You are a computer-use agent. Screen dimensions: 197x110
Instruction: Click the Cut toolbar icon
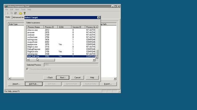click(8, 13)
